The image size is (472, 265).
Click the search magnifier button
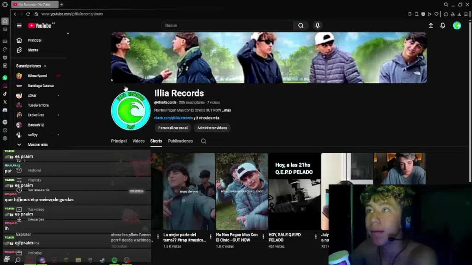(x=301, y=25)
